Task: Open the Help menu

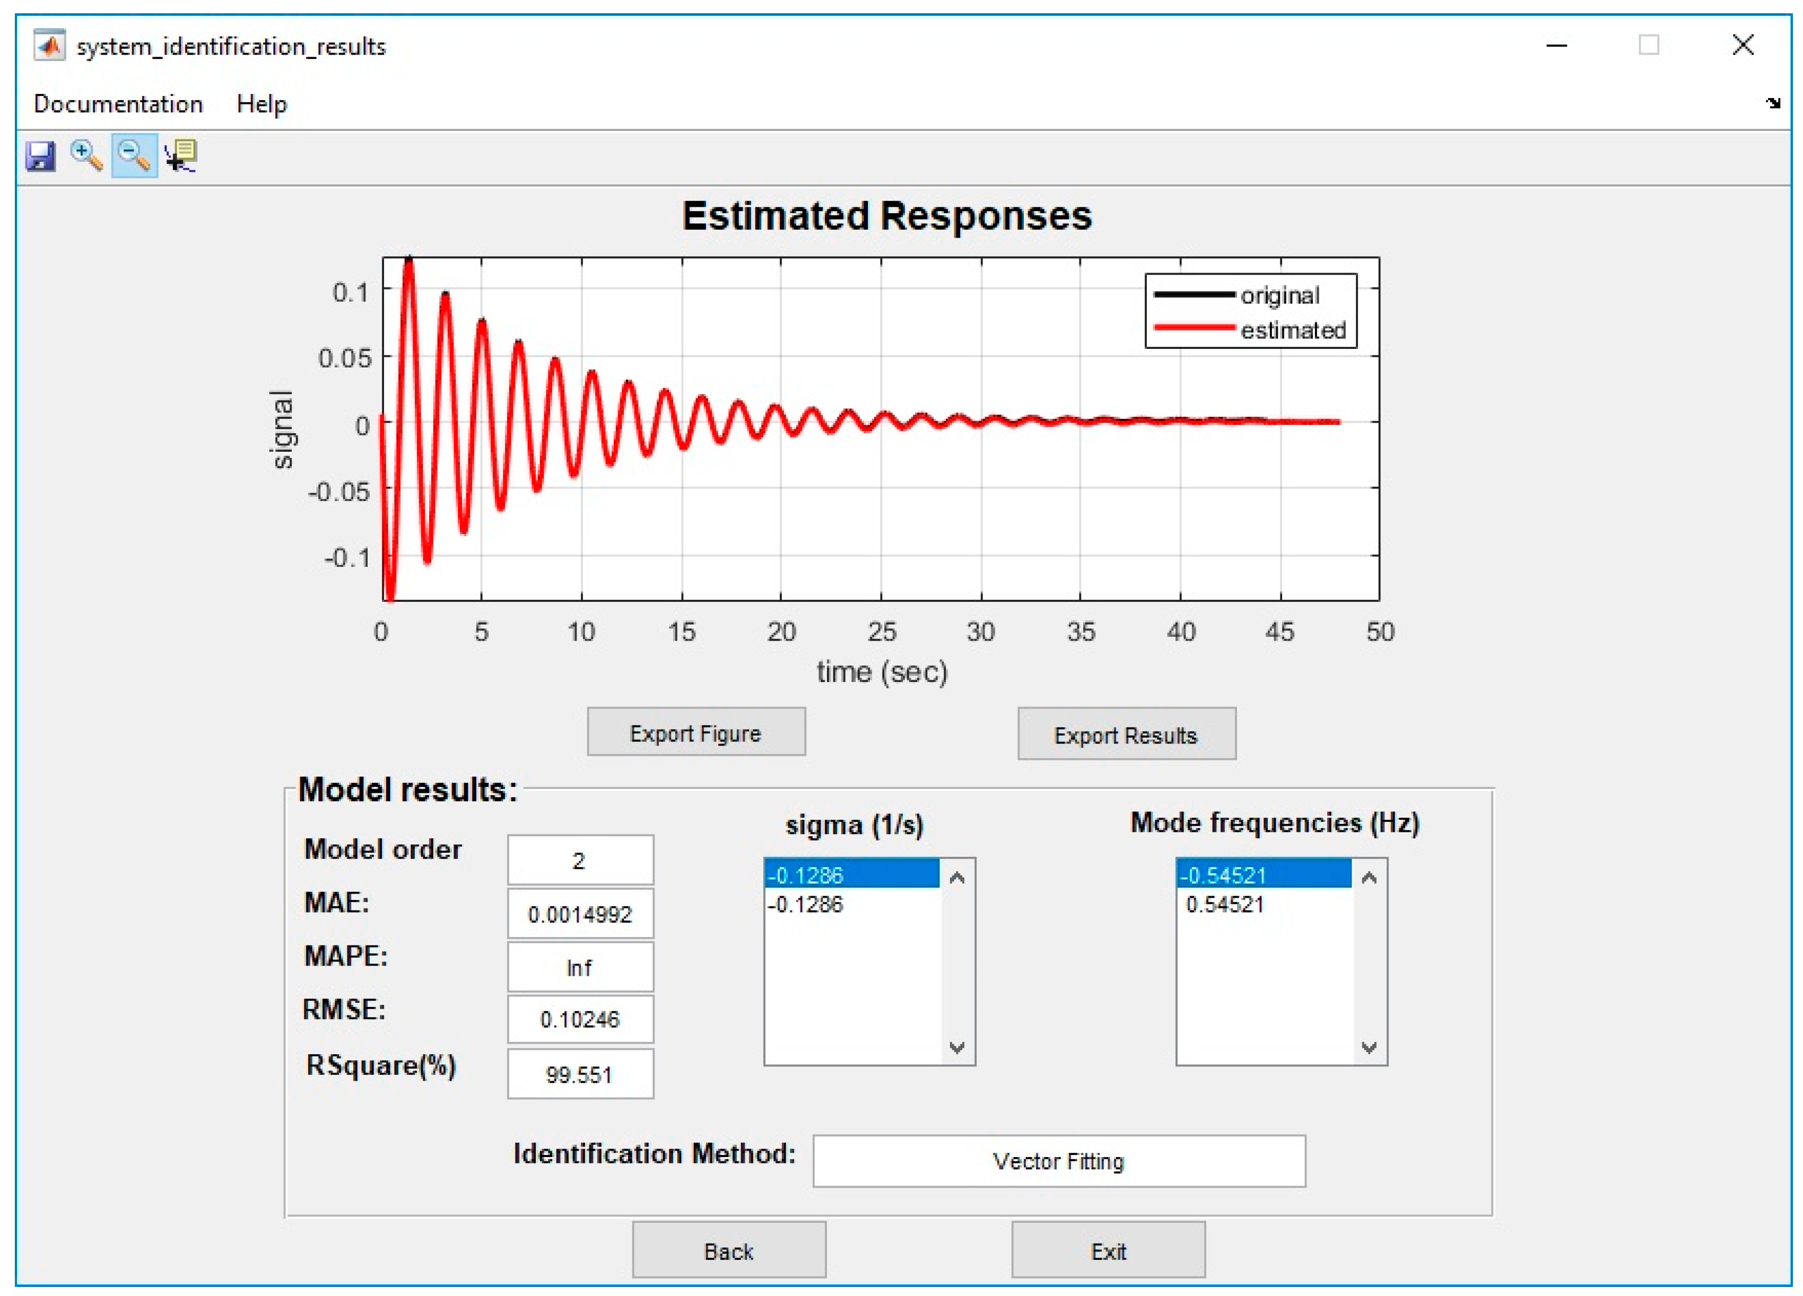Action: pyautogui.click(x=262, y=104)
